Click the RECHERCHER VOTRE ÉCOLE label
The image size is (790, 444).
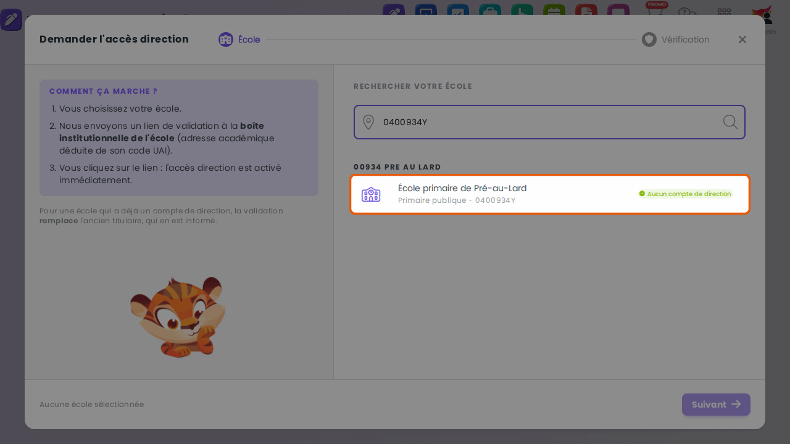click(x=413, y=86)
